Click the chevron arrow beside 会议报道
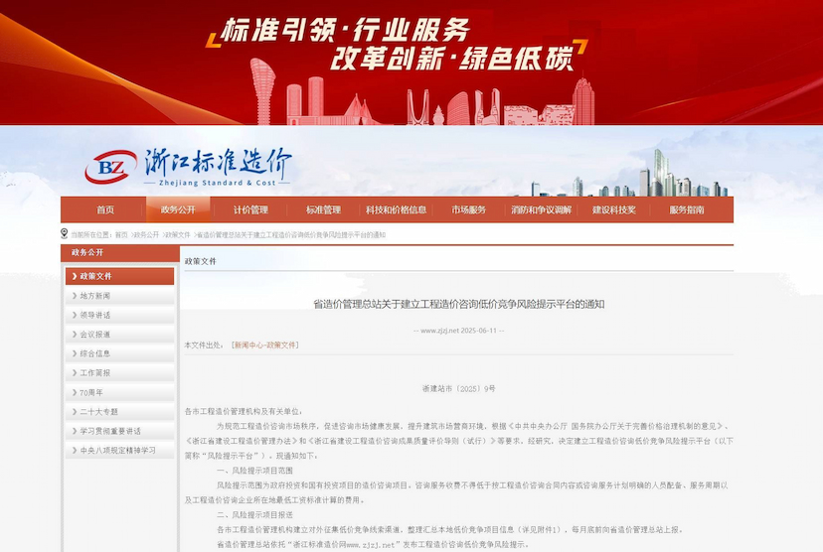 click(75, 335)
